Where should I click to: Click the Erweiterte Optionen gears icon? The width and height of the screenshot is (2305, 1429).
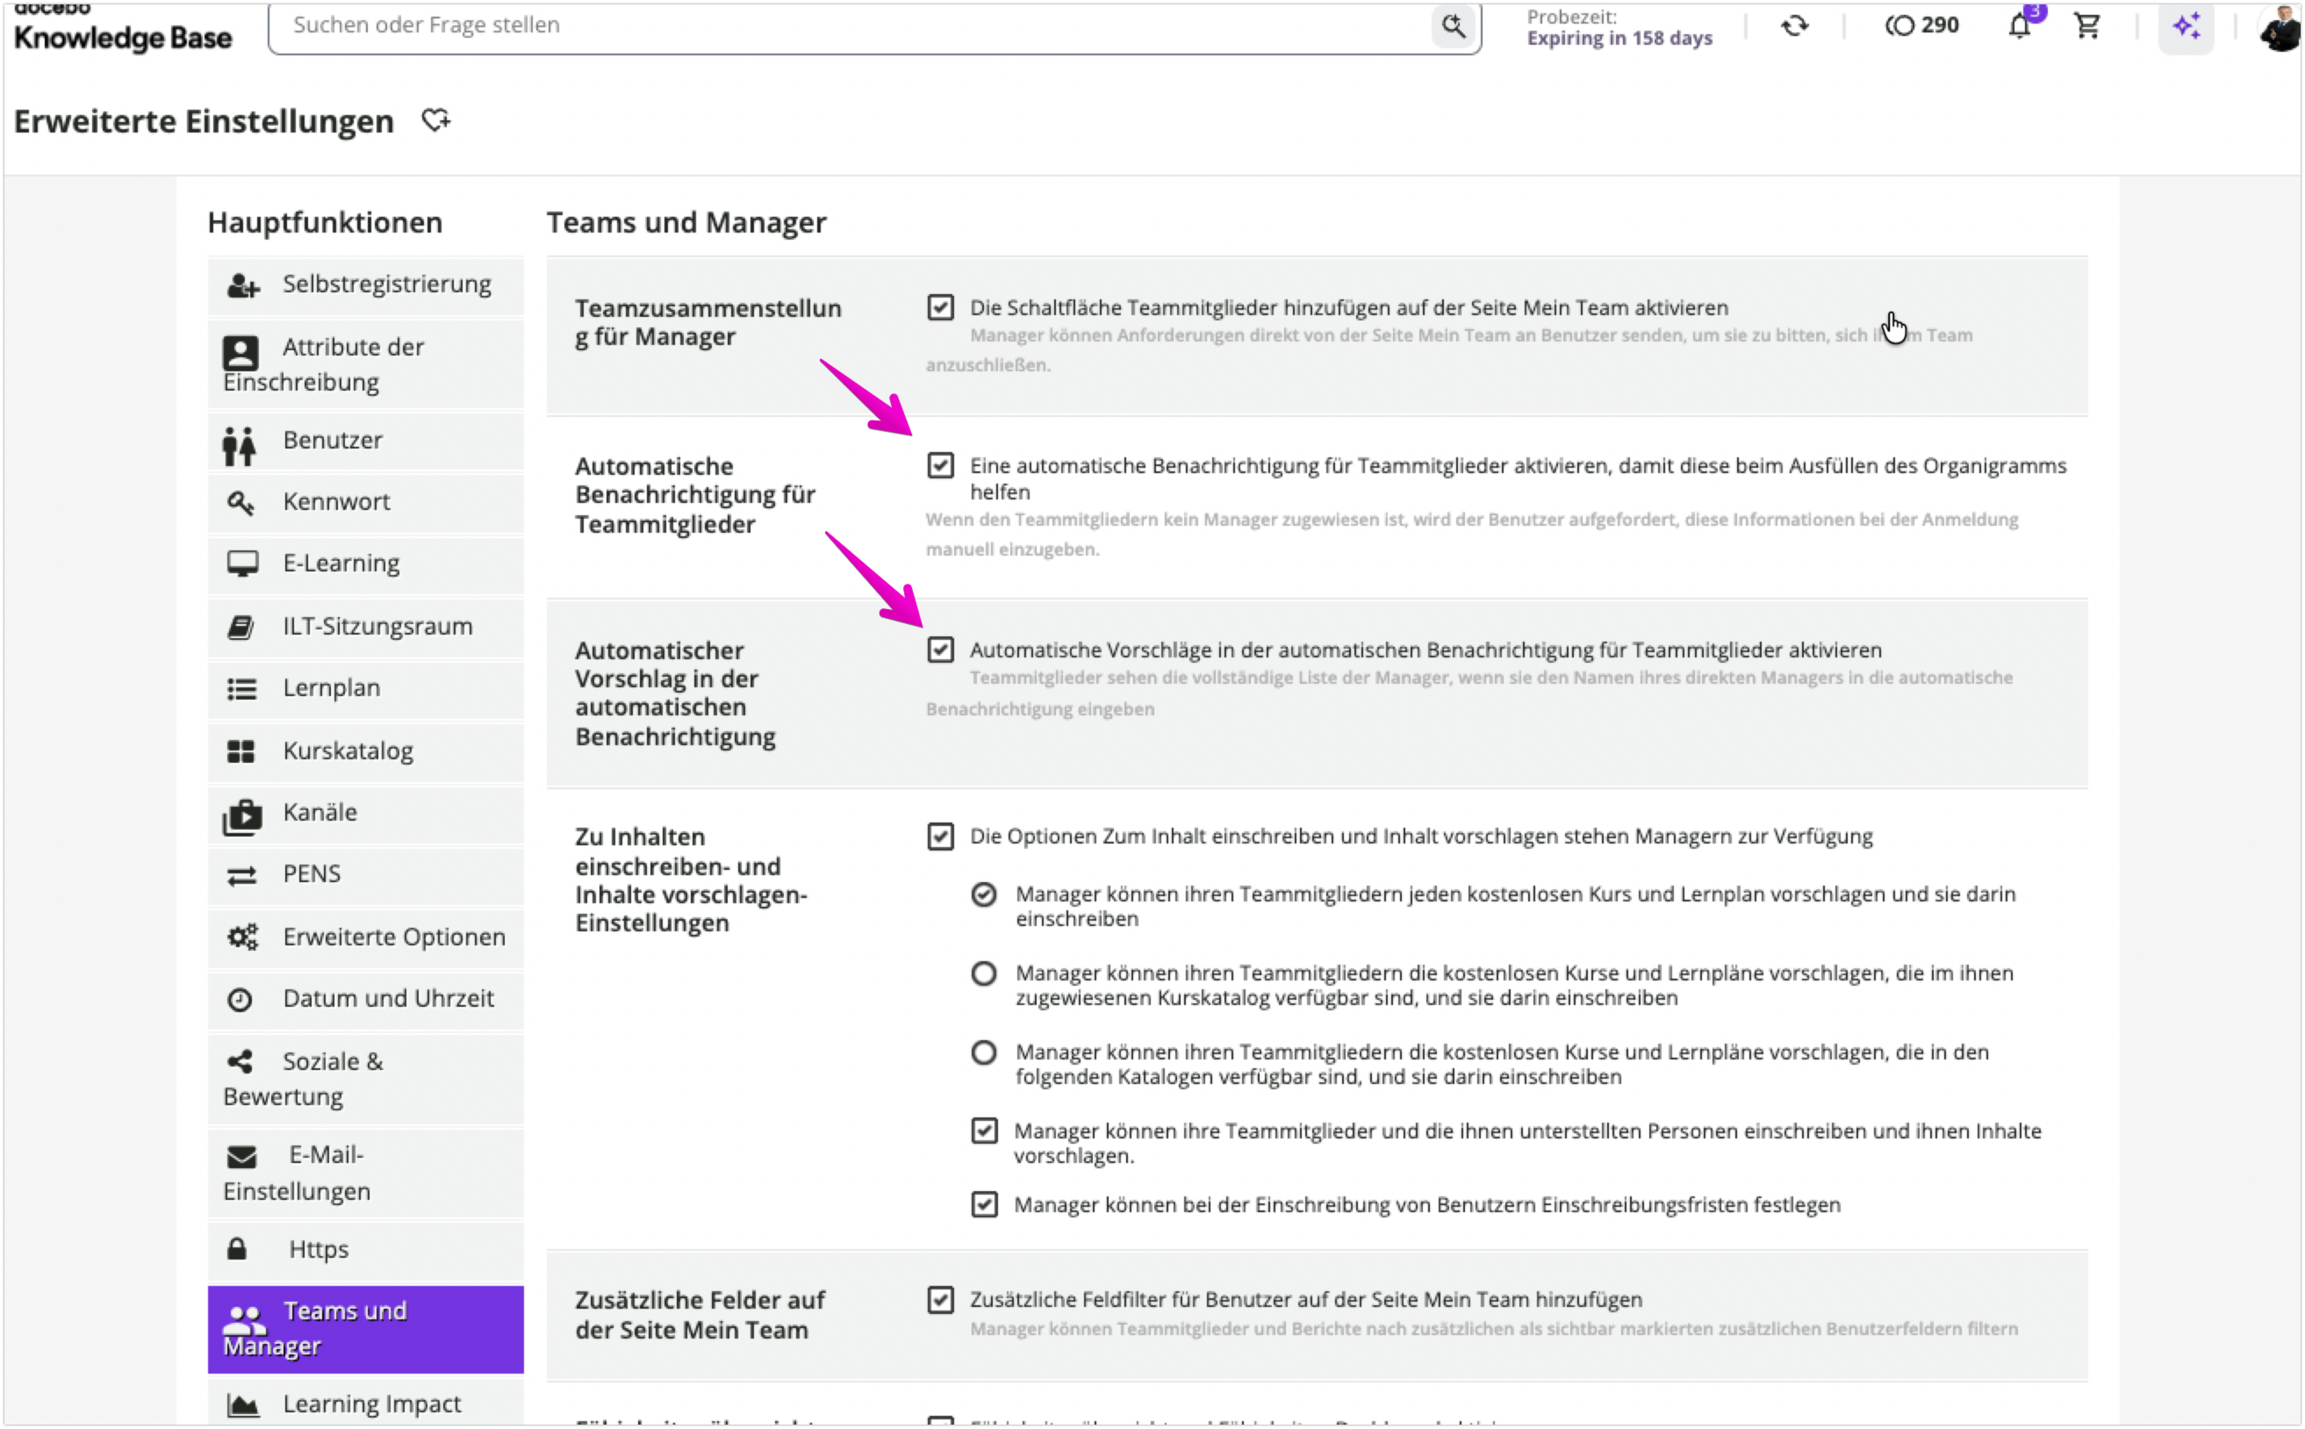coord(242,937)
